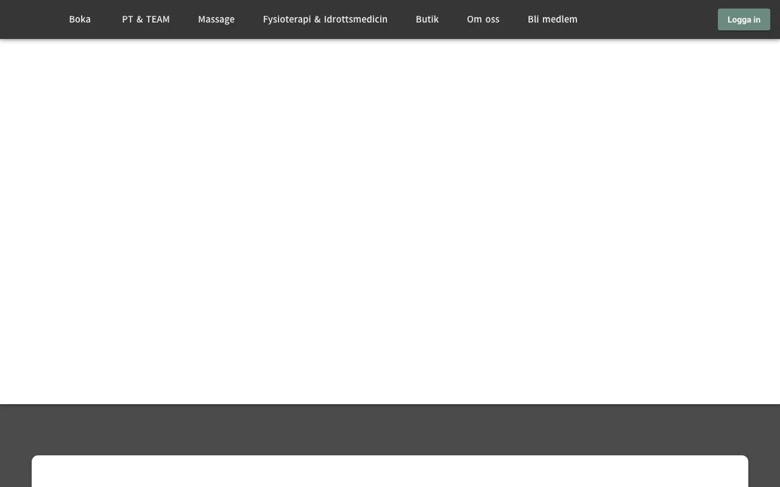Image resolution: width=780 pixels, height=487 pixels.
Task: Browse the store through Butik
Action: (x=427, y=19)
